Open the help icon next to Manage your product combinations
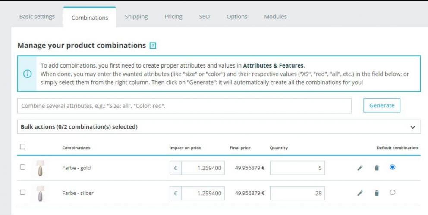Screen dimensions: 428x215 point(153,46)
